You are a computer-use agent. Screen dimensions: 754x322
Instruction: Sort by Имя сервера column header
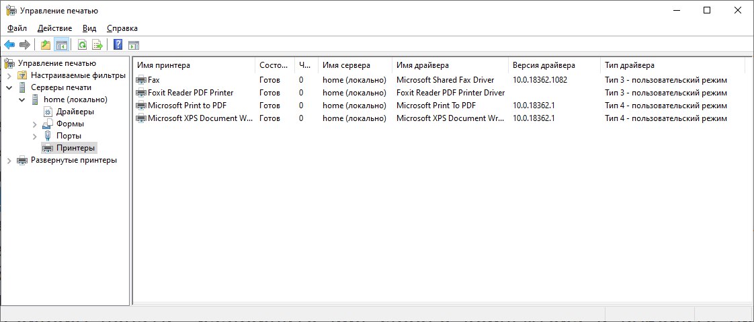pos(355,65)
